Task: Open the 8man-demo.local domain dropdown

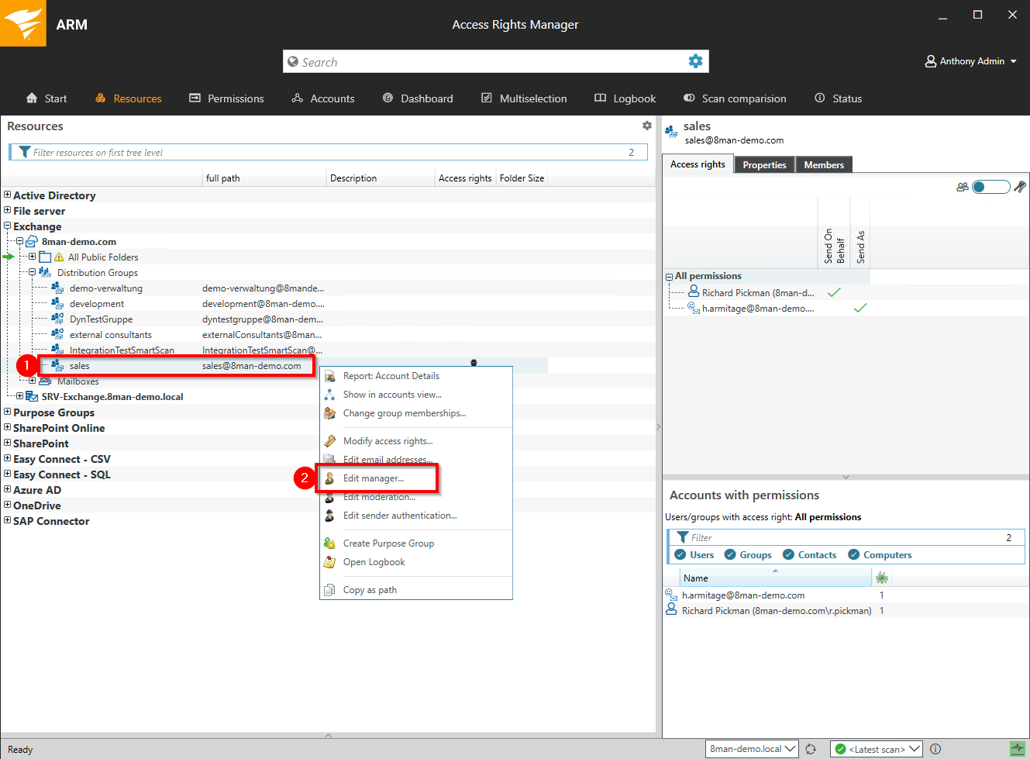Action: [752, 749]
